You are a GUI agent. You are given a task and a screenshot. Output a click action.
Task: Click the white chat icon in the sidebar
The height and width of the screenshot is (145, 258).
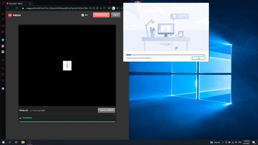point(3,52)
